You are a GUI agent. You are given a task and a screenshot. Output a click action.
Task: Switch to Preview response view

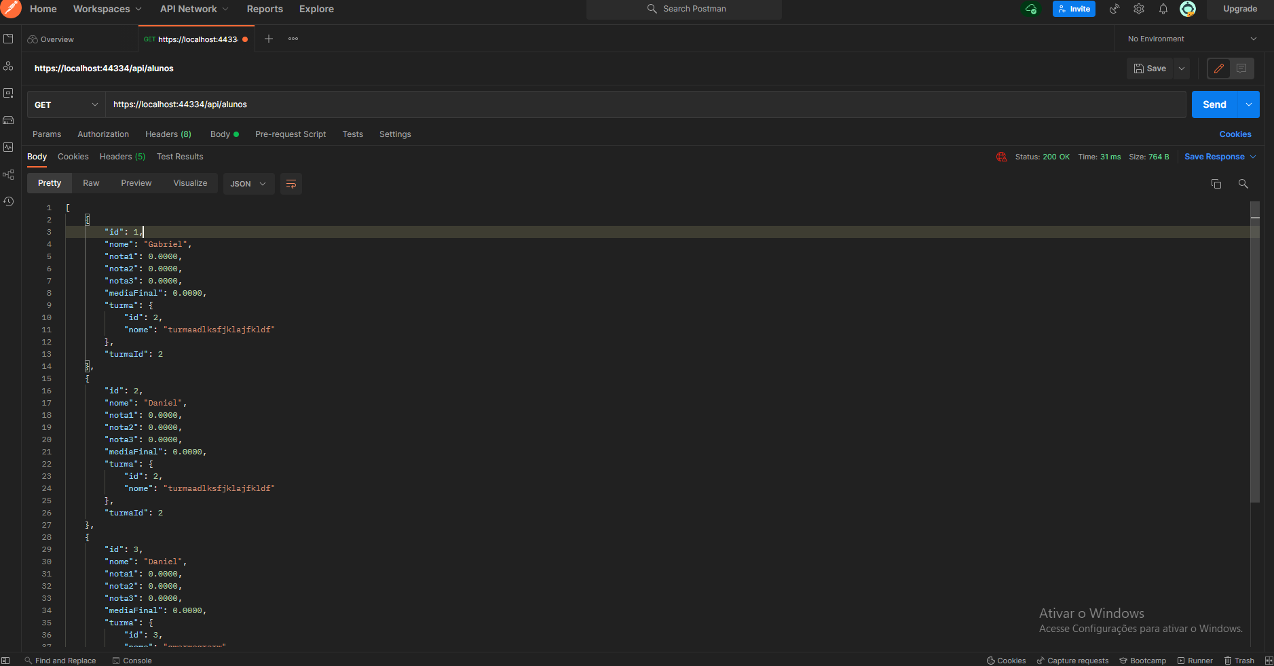point(136,183)
